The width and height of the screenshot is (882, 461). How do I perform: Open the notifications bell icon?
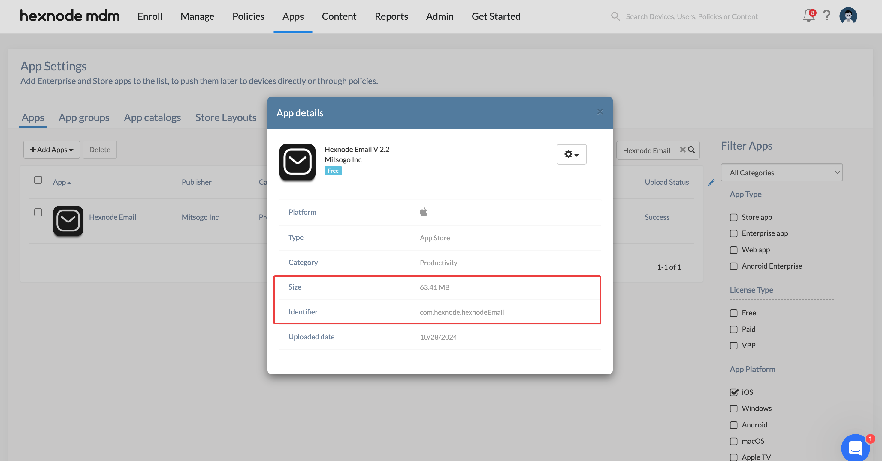point(808,16)
